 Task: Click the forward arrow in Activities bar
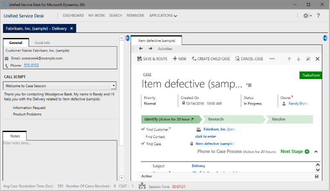pyautogui.click(x=151, y=49)
